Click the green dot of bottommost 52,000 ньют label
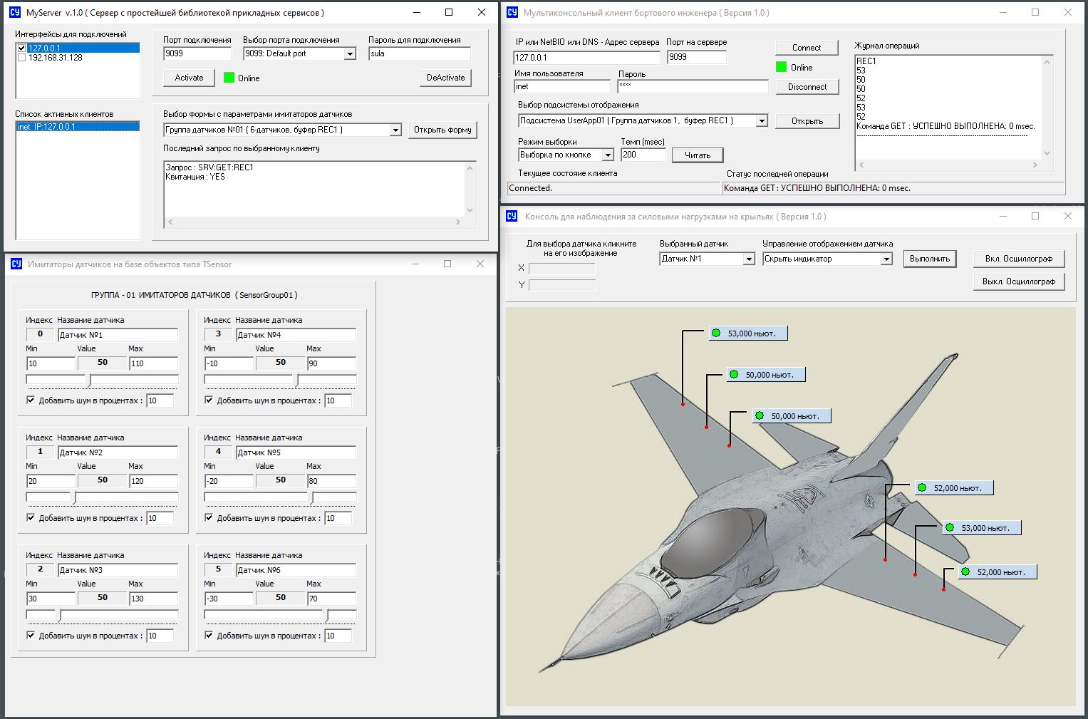The height and width of the screenshot is (719, 1088). [965, 571]
